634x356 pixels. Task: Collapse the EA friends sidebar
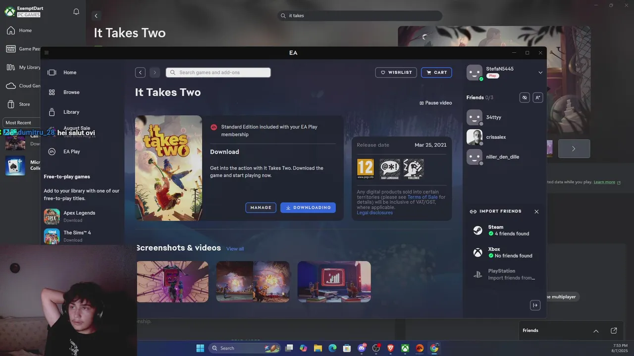[535, 305]
